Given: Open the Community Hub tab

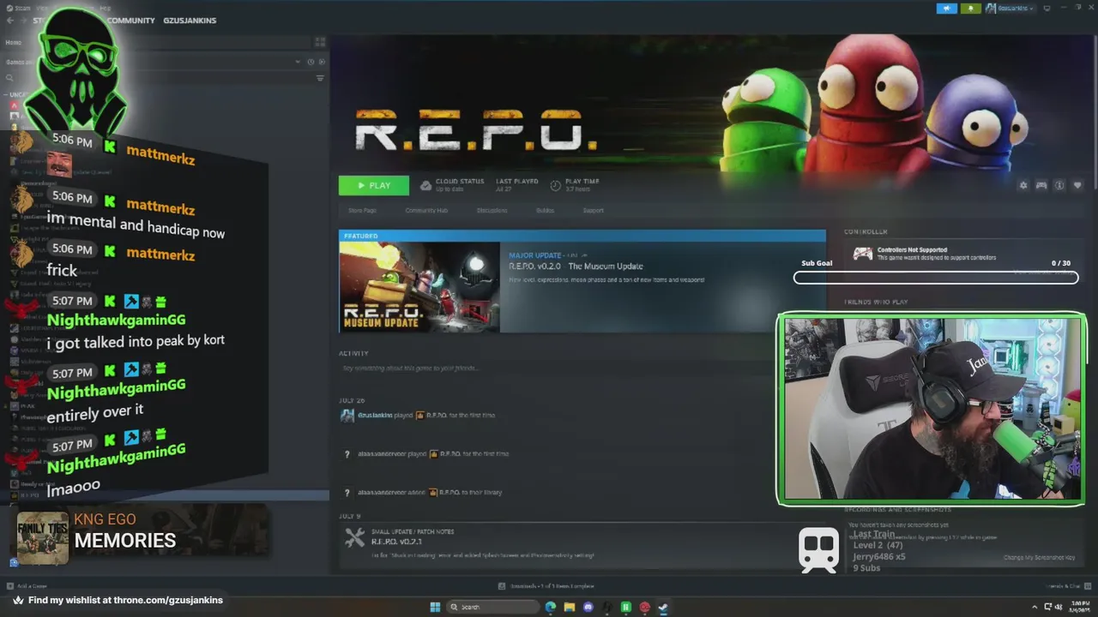Looking at the screenshot, I should click(426, 210).
